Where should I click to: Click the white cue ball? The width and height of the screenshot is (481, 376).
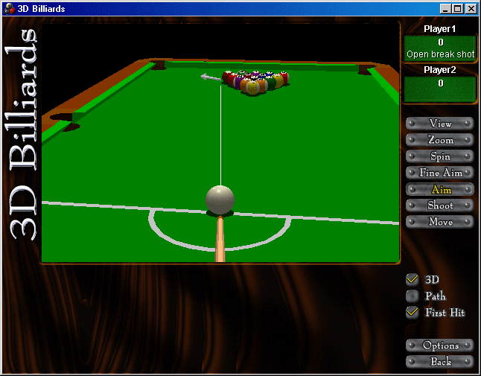tap(220, 200)
